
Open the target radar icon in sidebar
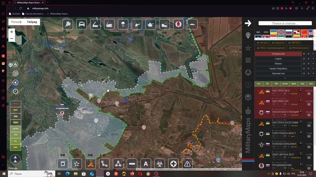(248, 111)
